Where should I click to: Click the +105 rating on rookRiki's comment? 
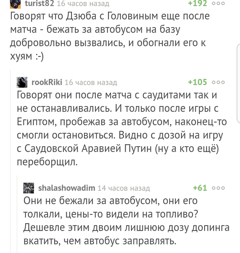tap(197, 82)
